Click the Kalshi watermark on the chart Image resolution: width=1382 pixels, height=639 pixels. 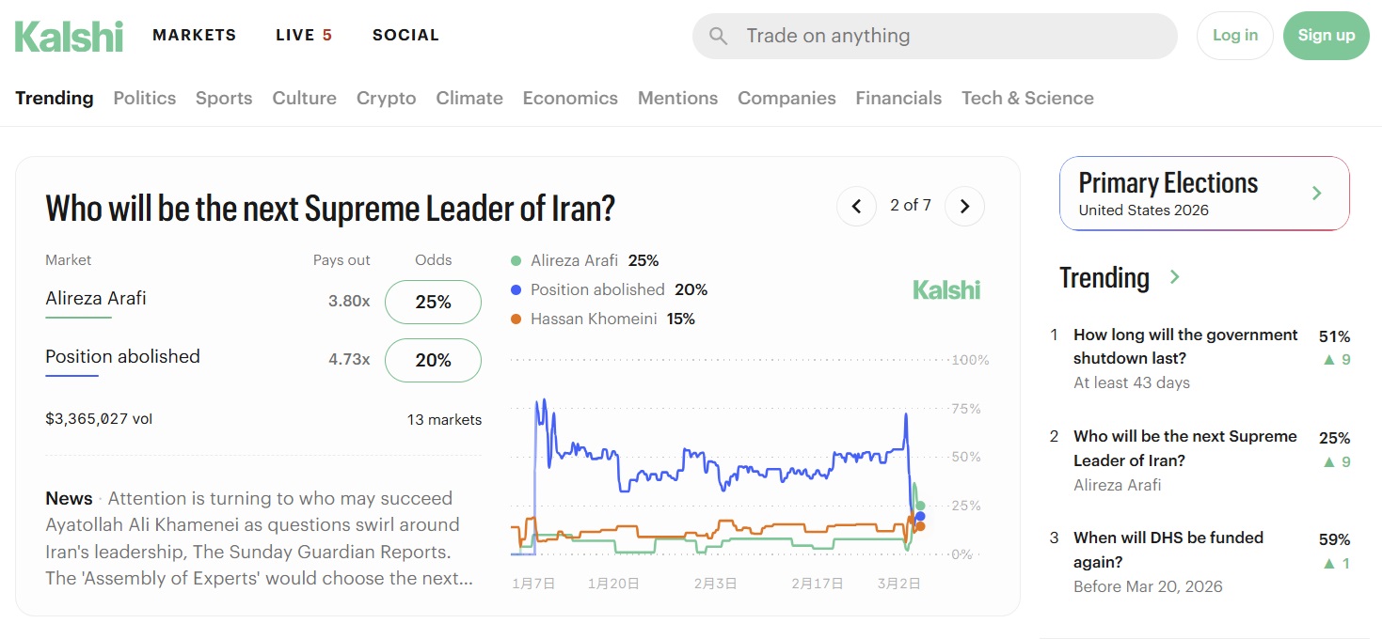click(x=946, y=289)
